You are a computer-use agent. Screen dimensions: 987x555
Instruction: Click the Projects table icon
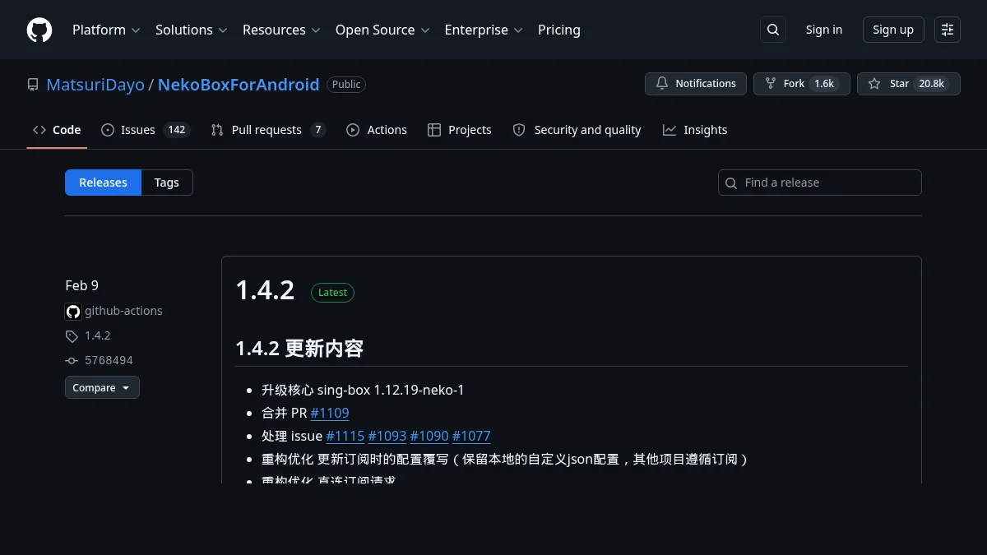(x=434, y=130)
